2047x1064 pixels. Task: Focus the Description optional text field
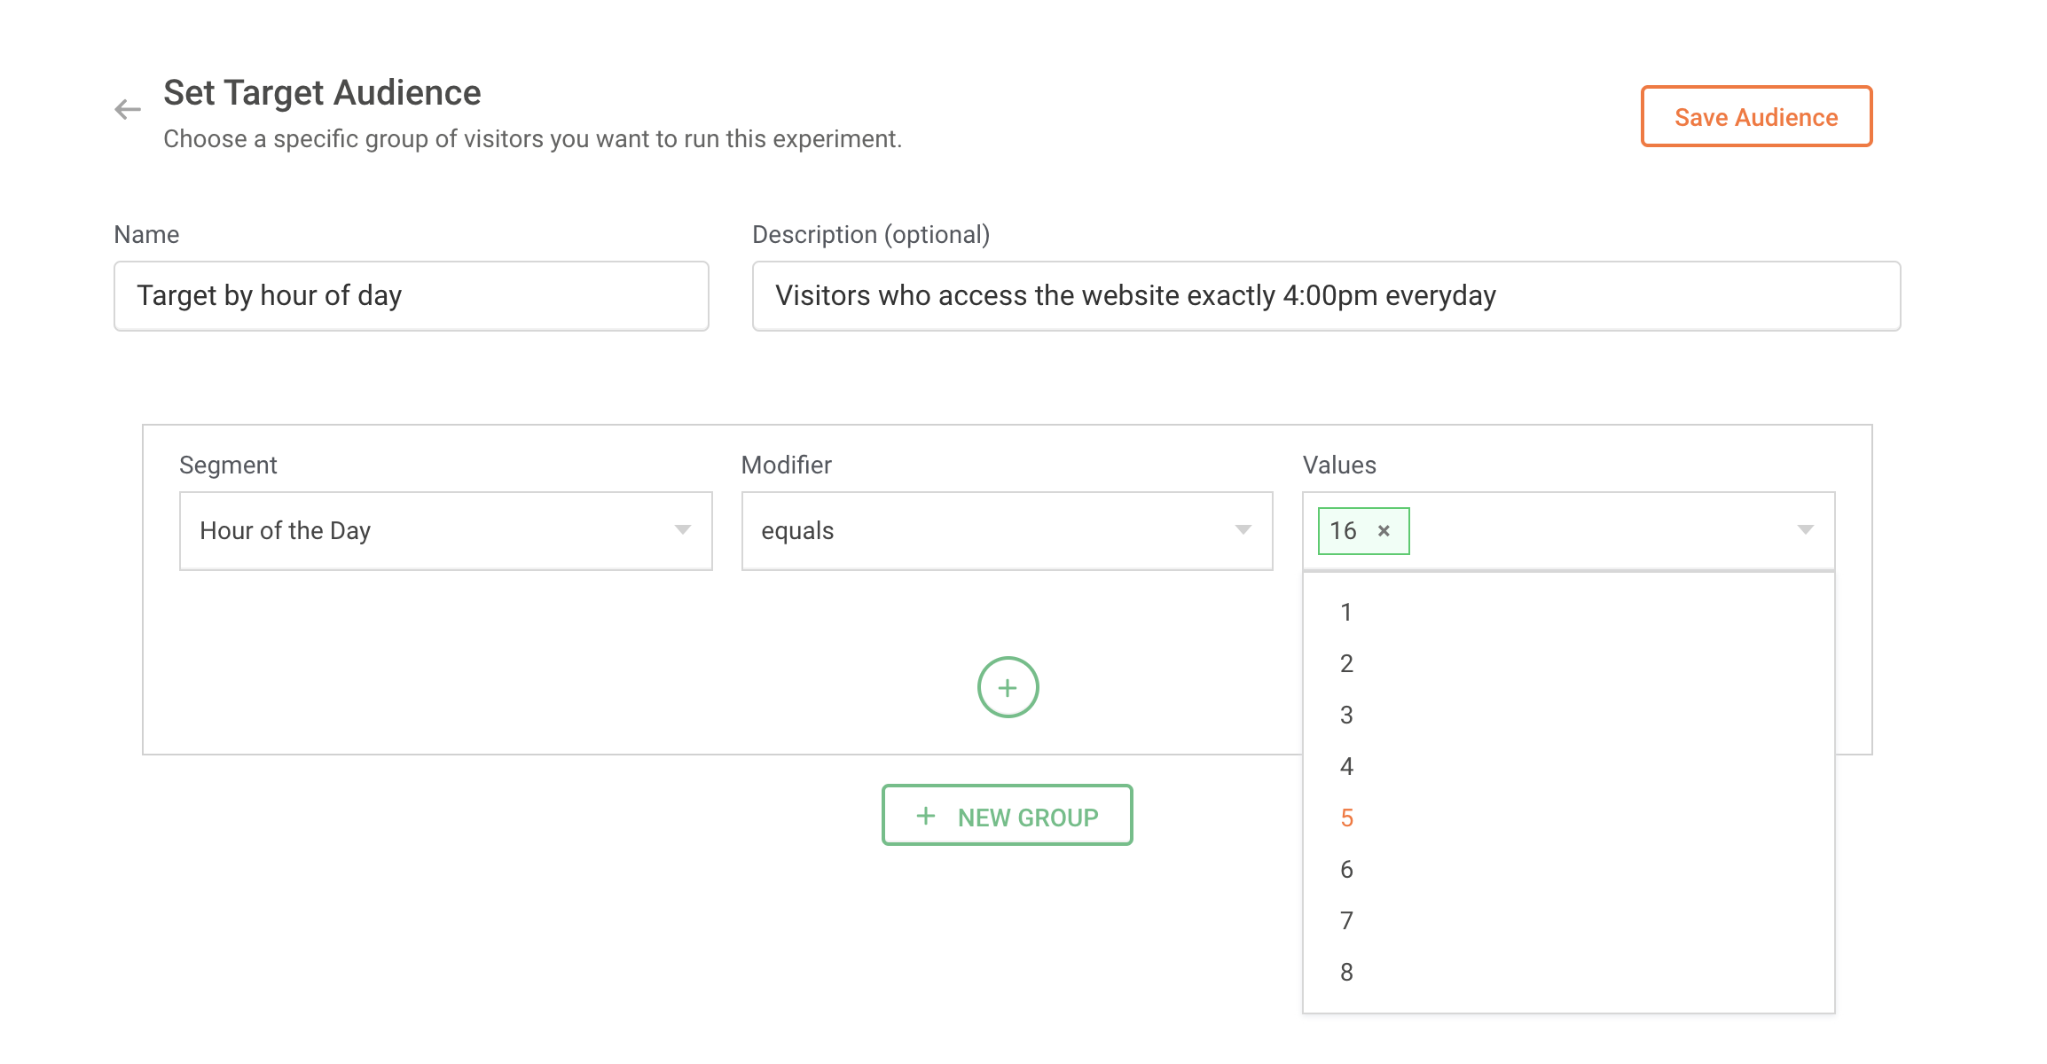1326,295
